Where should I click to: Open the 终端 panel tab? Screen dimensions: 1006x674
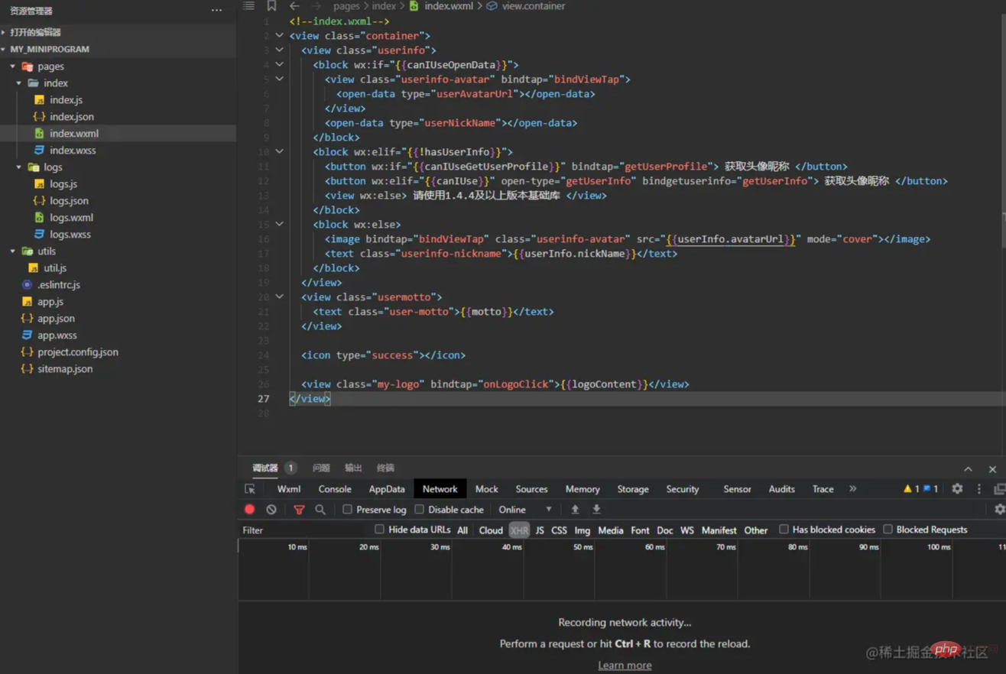pyautogui.click(x=385, y=468)
